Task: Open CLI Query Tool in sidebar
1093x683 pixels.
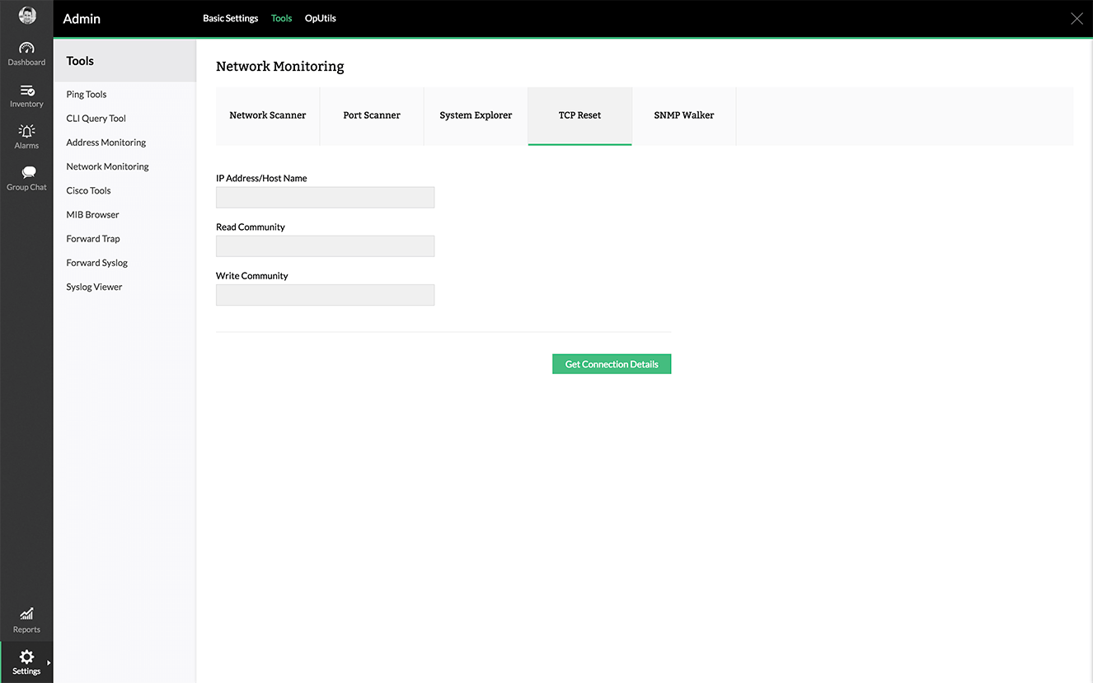Action: click(x=96, y=119)
